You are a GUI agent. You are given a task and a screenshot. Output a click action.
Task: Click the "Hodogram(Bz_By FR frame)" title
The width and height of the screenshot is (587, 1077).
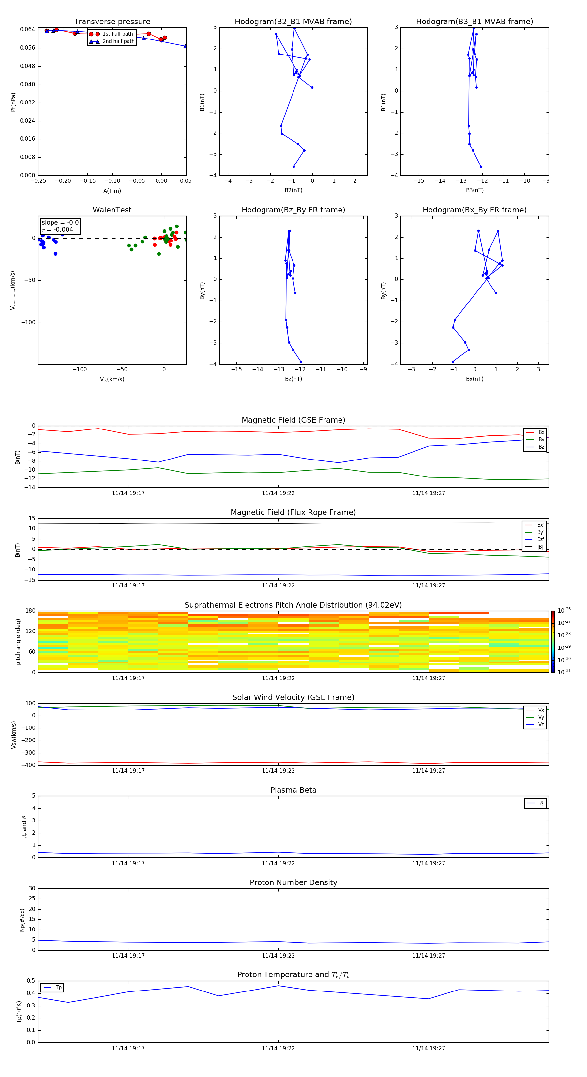(x=293, y=210)
